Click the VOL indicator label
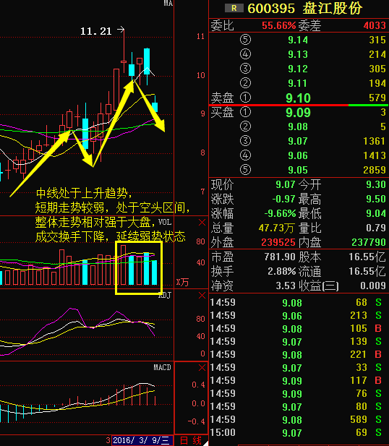389x446 pixels. [165, 222]
